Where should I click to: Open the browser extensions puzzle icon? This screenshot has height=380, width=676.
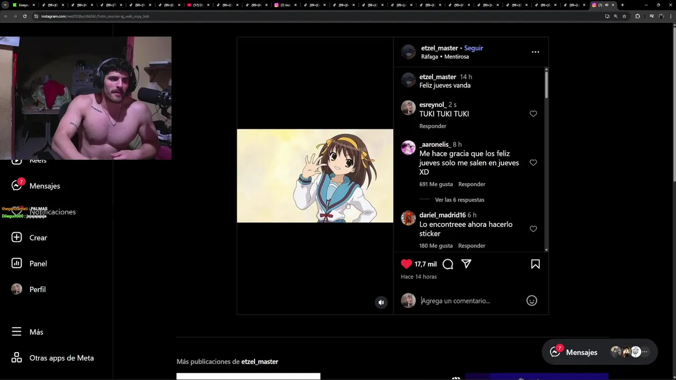coord(637,16)
